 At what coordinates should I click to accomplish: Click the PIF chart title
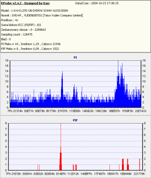[75, 120]
